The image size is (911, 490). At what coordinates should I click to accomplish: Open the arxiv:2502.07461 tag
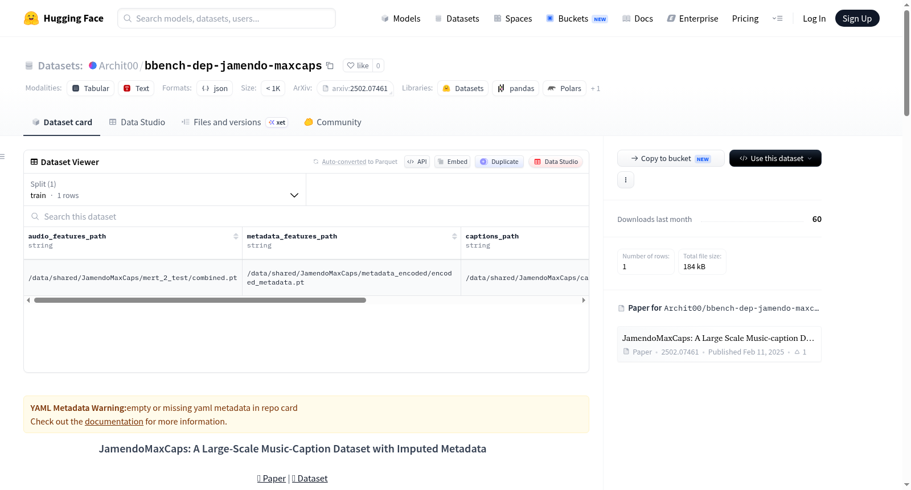pos(355,88)
